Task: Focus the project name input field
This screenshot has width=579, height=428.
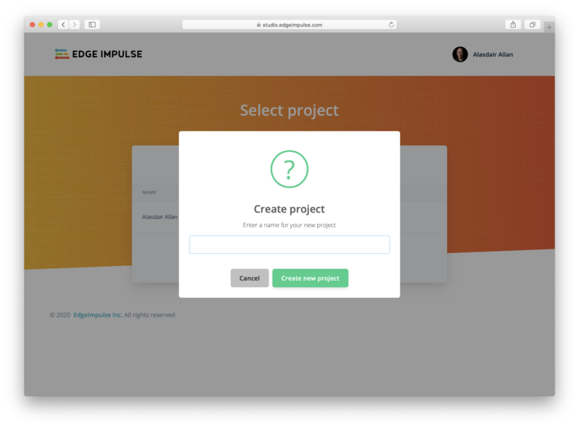Action: [x=289, y=244]
